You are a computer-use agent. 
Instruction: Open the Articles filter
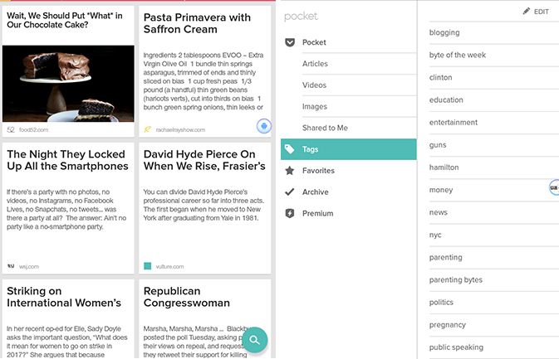315,64
